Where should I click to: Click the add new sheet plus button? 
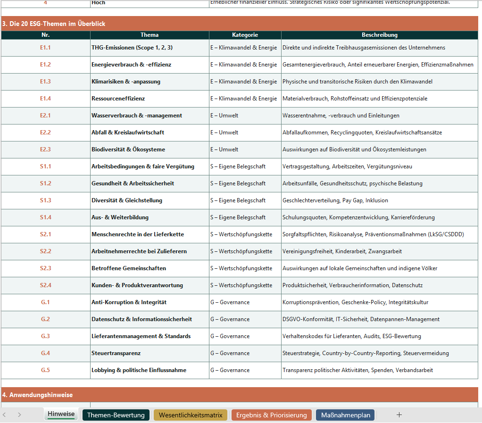pyautogui.click(x=399, y=415)
